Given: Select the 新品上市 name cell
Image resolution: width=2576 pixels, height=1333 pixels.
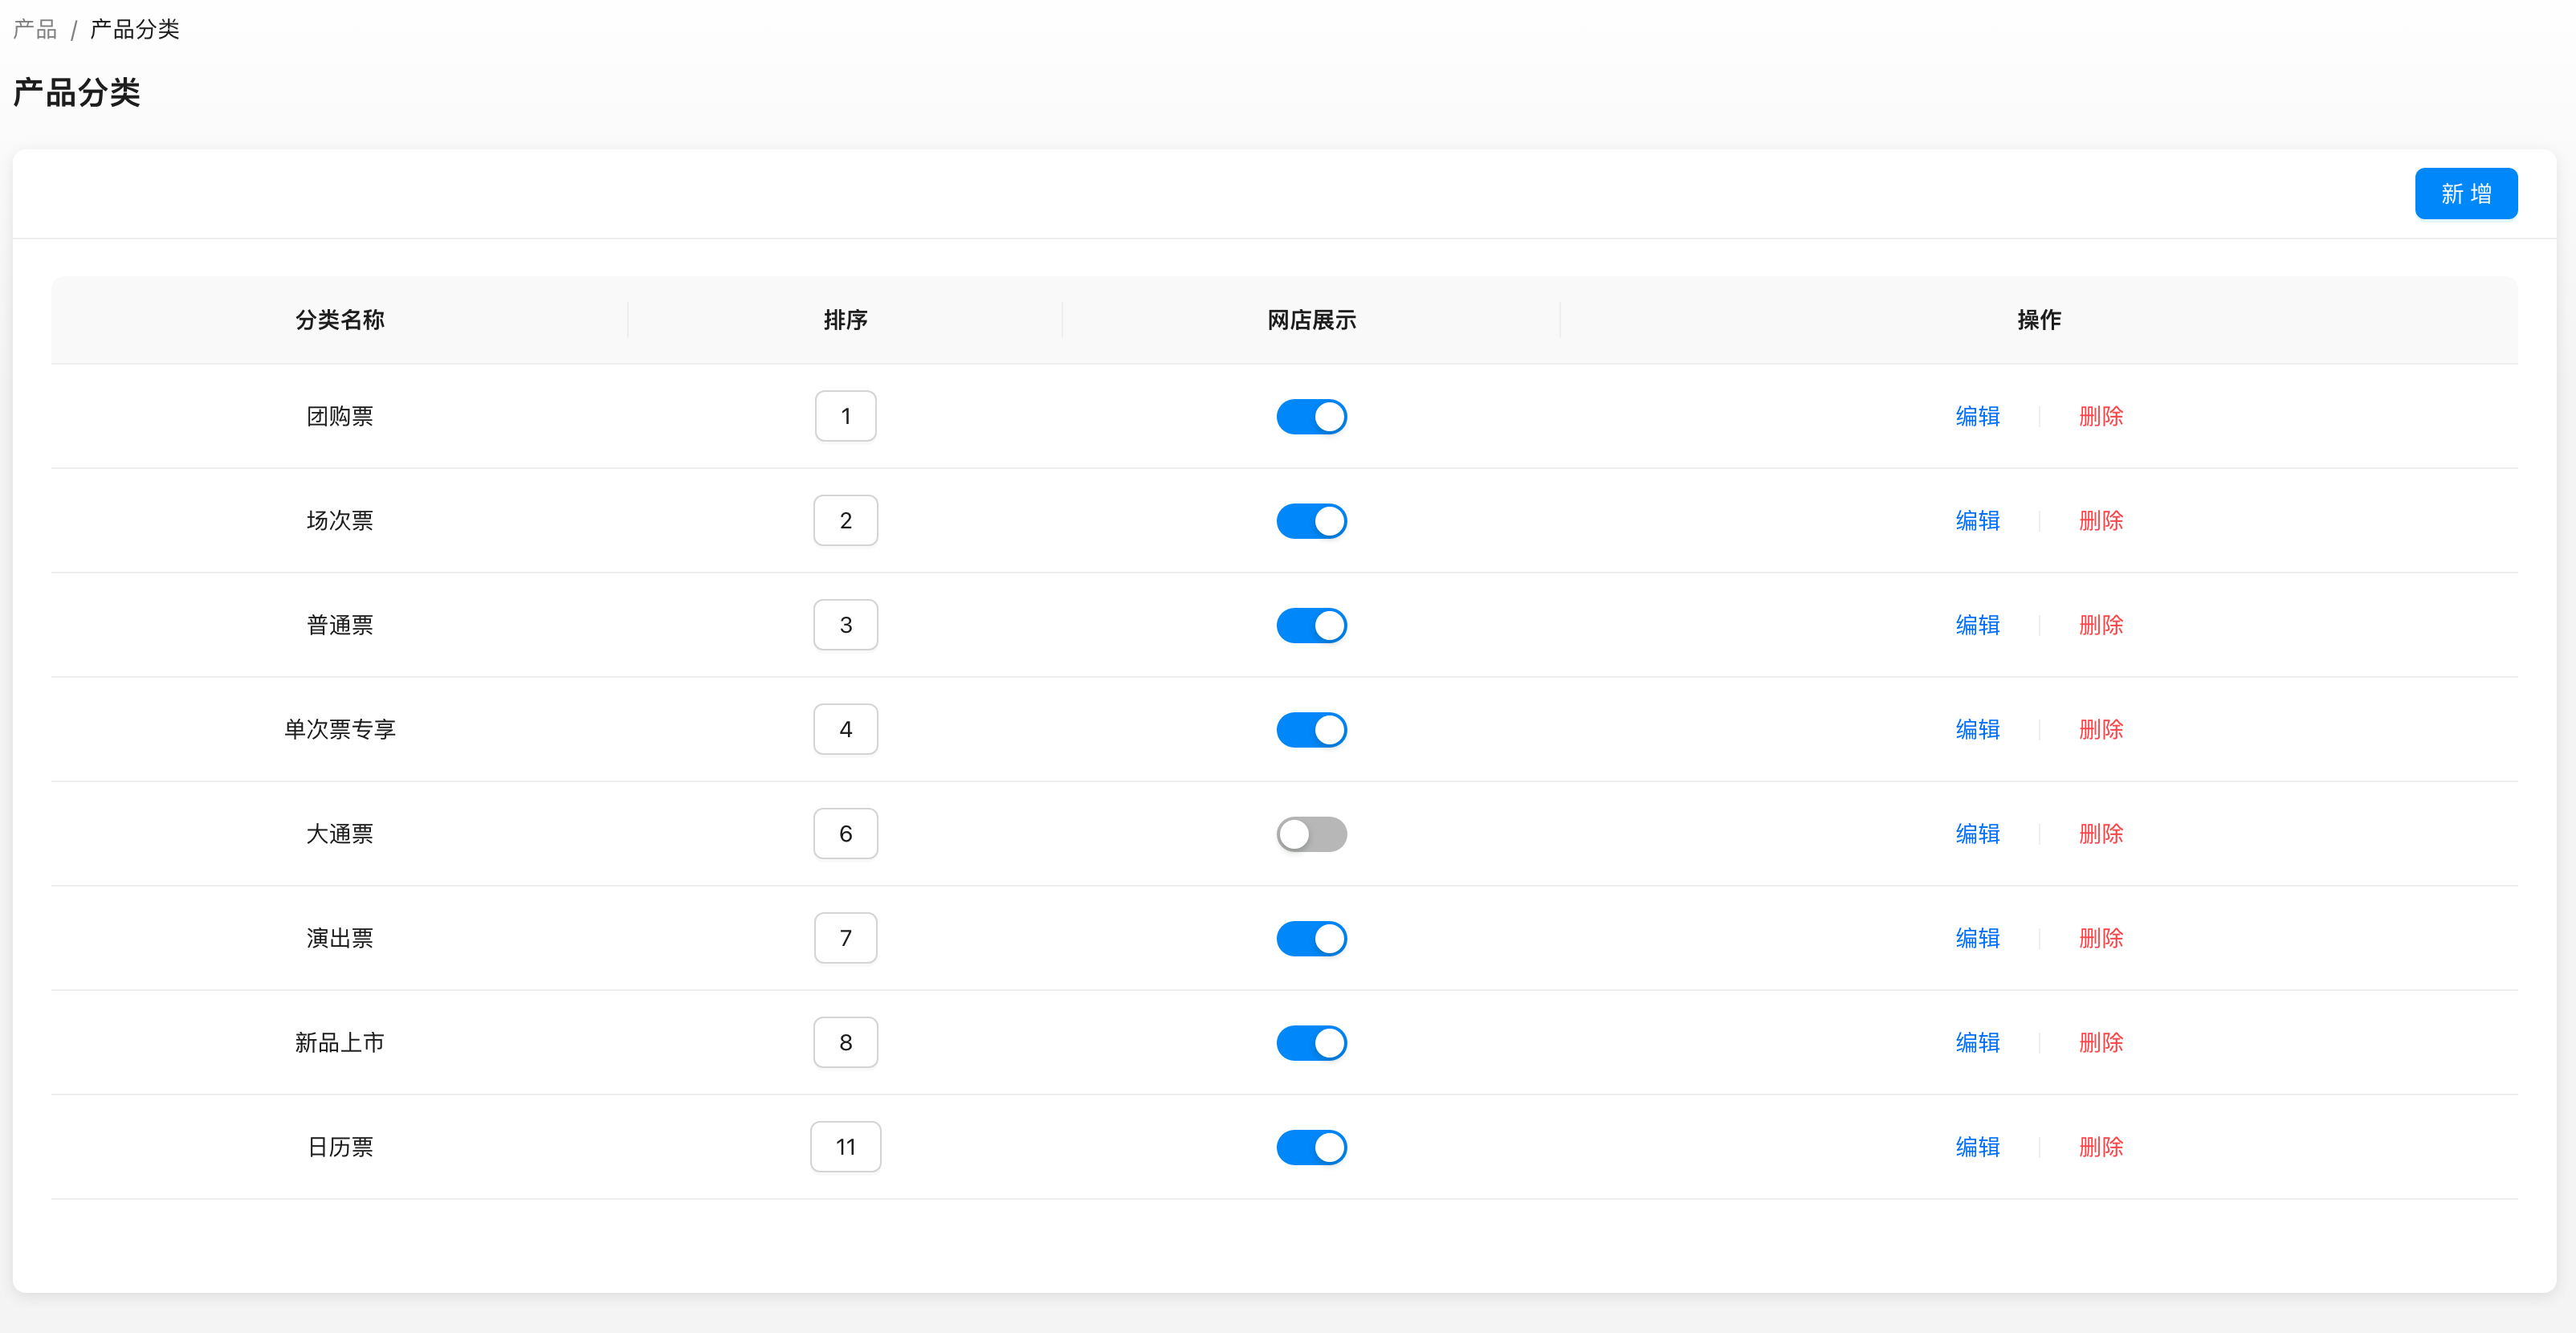Looking at the screenshot, I should coord(340,1042).
